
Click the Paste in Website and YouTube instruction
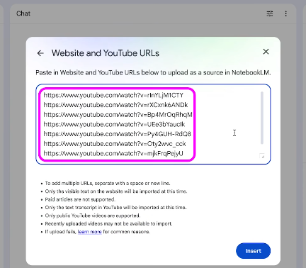pyautogui.click(x=153, y=72)
